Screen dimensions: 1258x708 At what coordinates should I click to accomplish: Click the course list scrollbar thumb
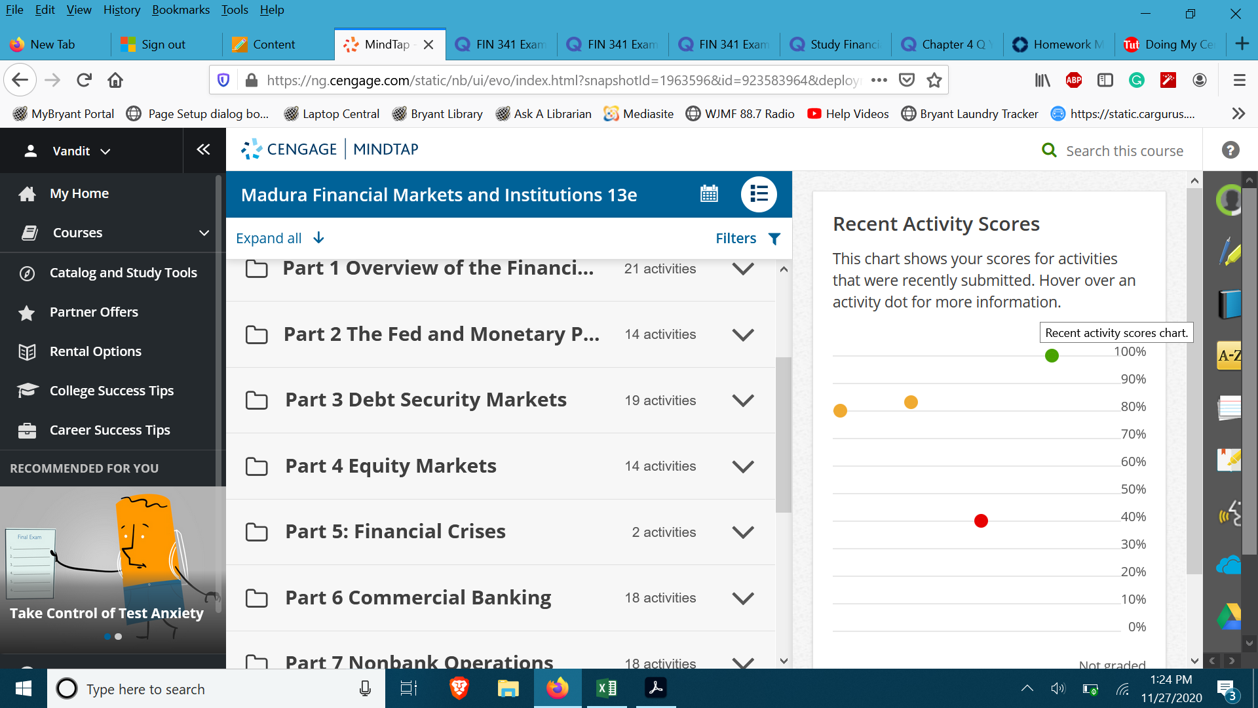coord(784,435)
